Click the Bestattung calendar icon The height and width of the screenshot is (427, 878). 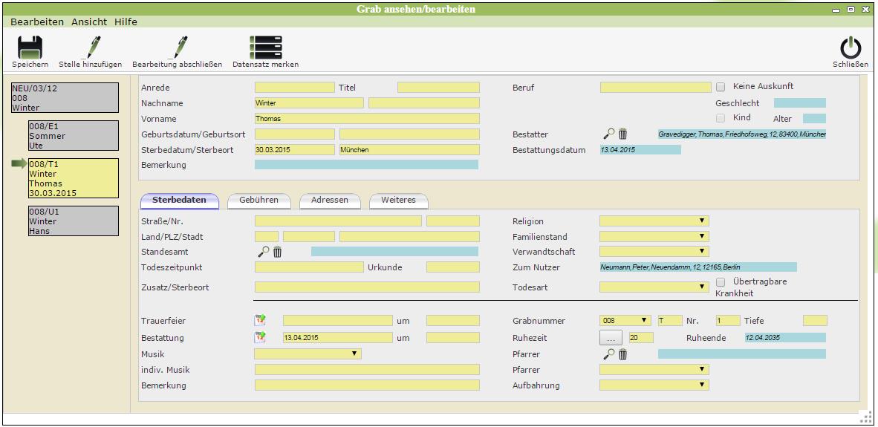pyautogui.click(x=260, y=337)
